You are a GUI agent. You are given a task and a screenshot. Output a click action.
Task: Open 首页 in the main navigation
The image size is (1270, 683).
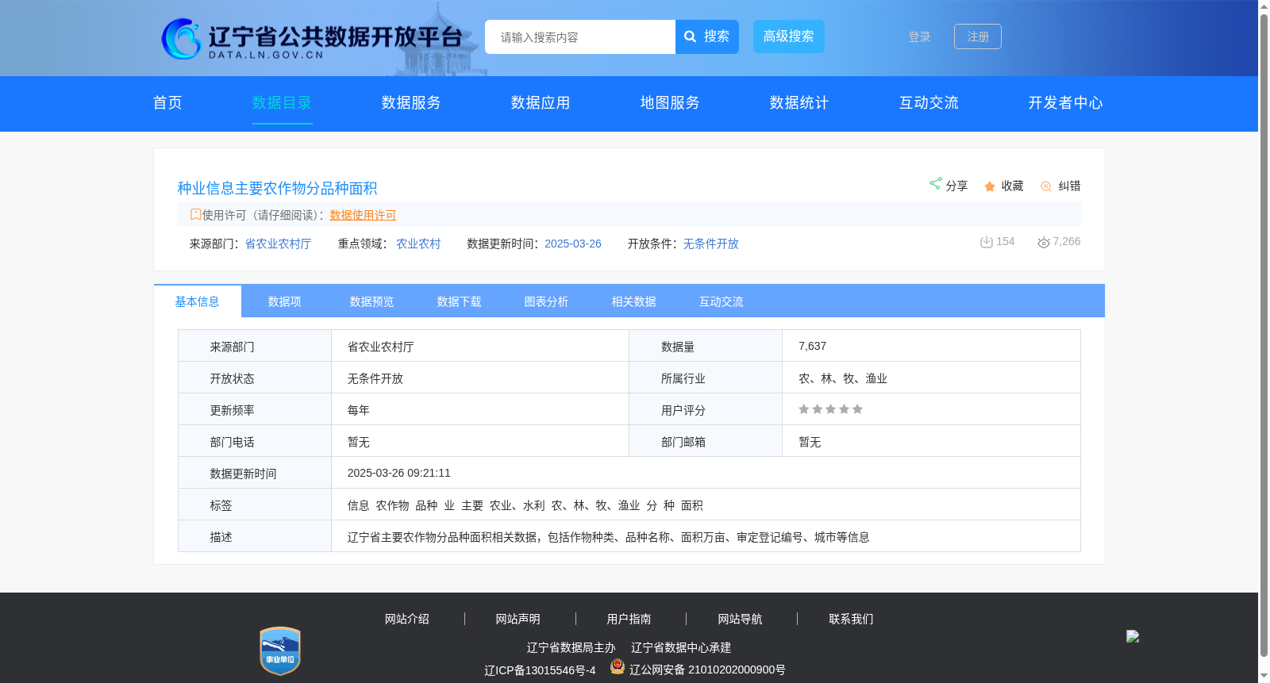(x=167, y=103)
